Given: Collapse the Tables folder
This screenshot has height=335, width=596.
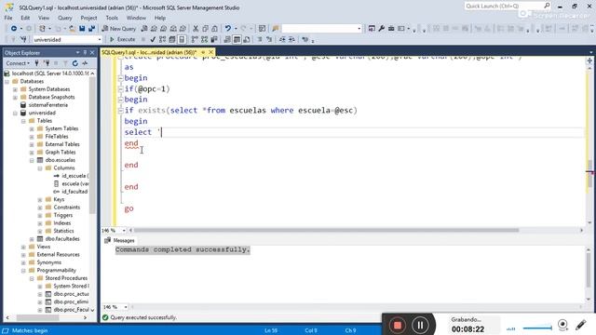Looking at the screenshot, I should point(23,121).
